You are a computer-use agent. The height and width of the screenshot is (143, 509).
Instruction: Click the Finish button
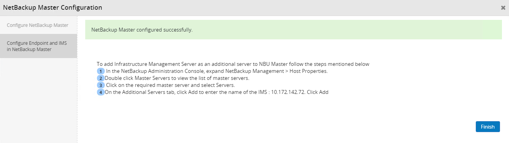point(487,127)
